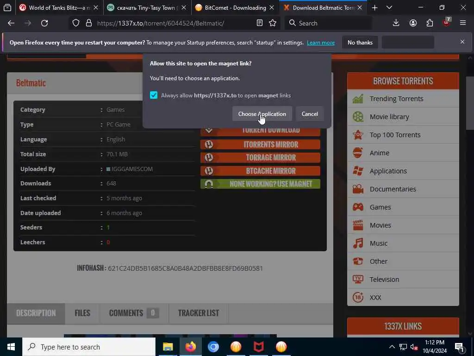Select the Download Beltmatic Torrent tab
474x356 pixels.
(323, 7)
